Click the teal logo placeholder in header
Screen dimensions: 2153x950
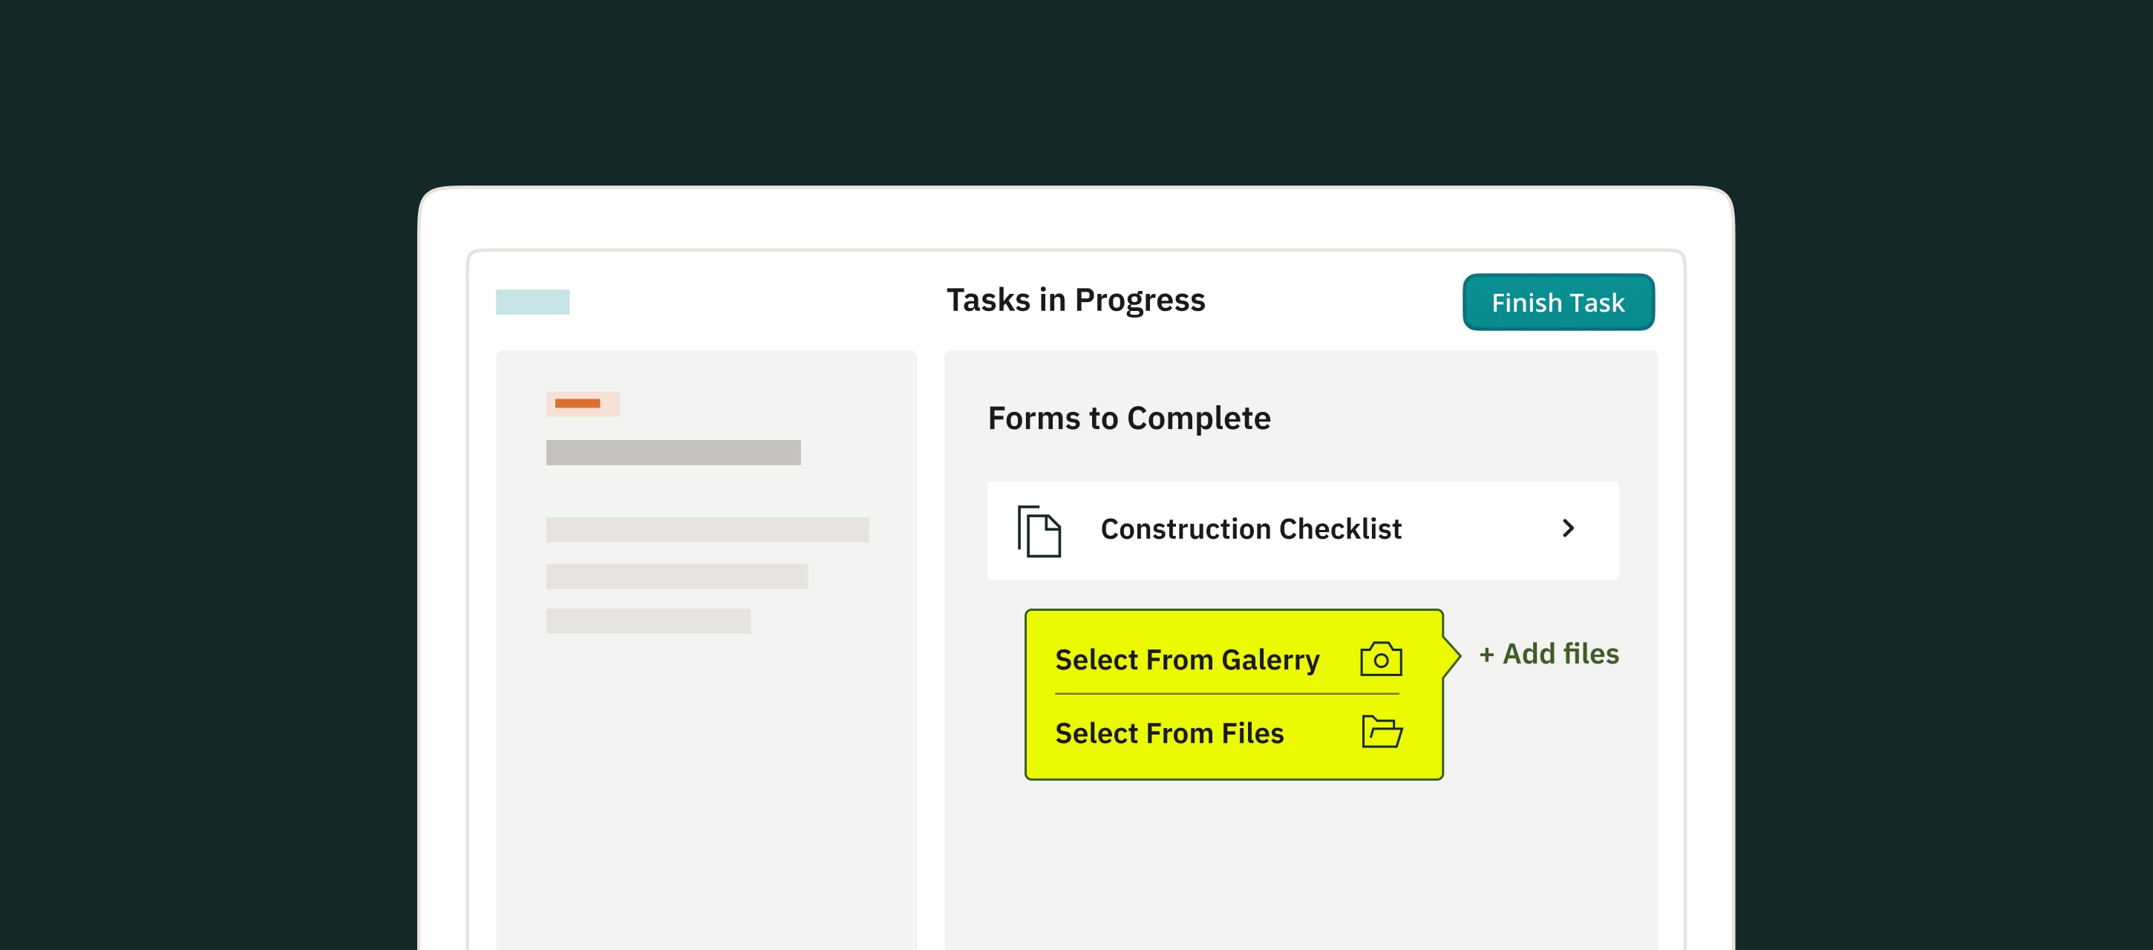tap(532, 301)
